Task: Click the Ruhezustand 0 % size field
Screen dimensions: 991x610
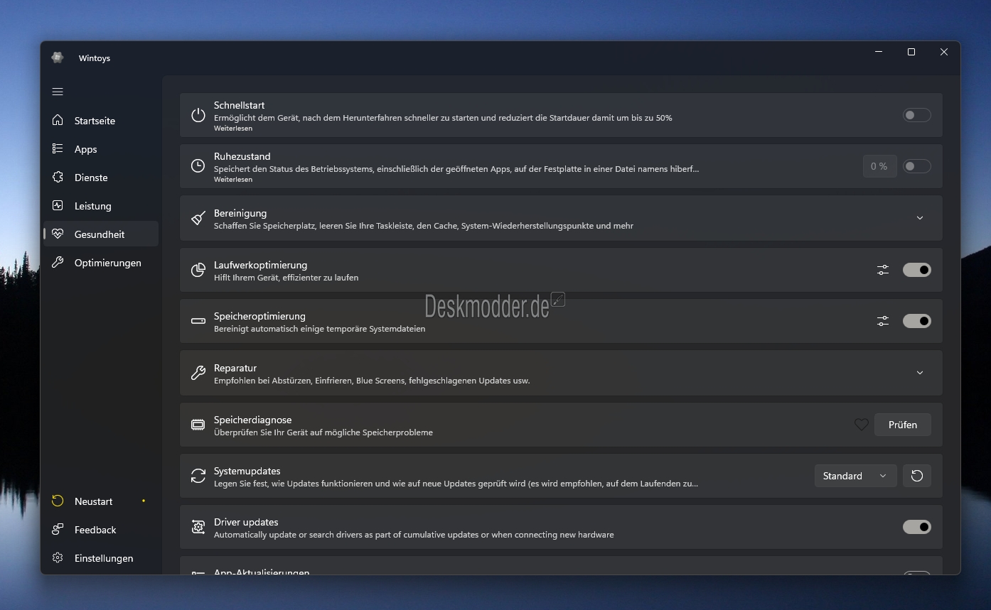Action: click(x=879, y=166)
